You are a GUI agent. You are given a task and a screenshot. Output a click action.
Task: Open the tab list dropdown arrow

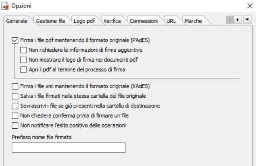pyautogui.click(x=247, y=20)
